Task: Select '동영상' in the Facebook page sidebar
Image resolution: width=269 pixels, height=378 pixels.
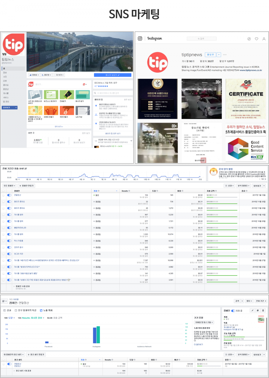Action: tap(6, 89)
